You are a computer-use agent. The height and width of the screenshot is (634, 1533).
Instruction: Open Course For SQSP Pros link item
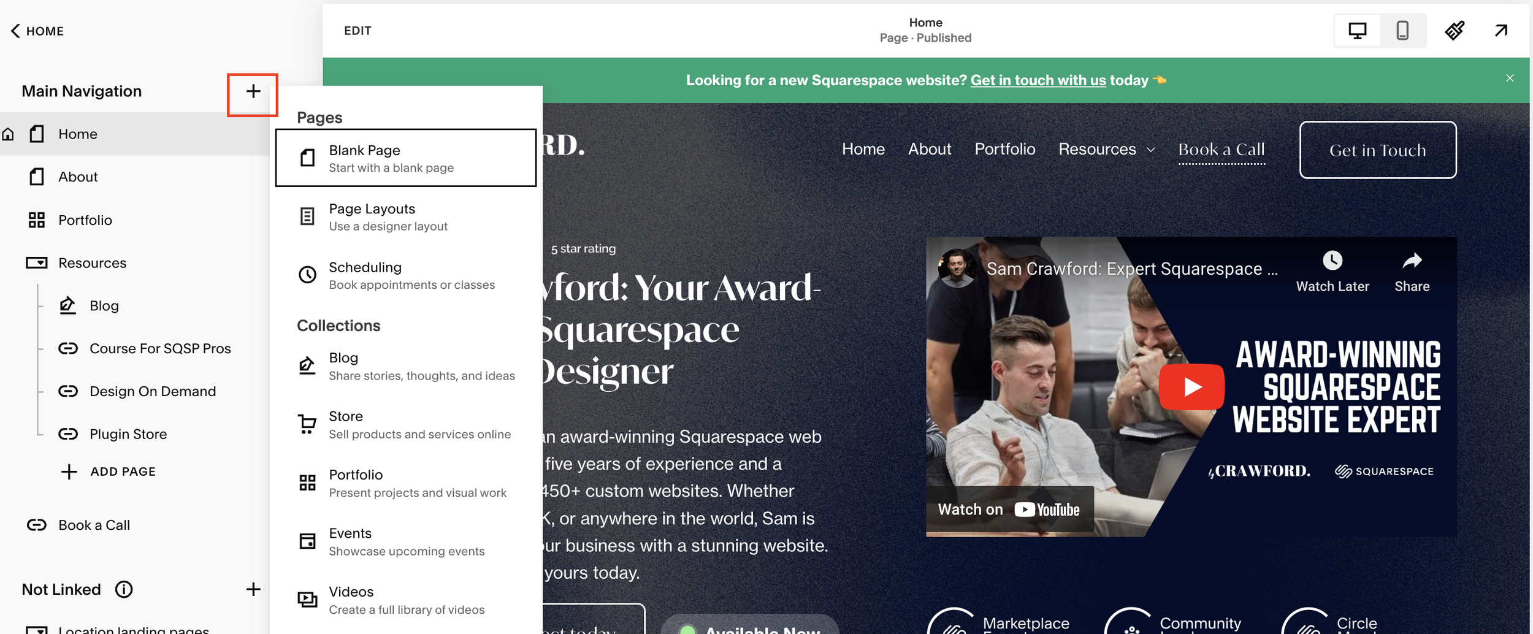(x=160, y=348)
